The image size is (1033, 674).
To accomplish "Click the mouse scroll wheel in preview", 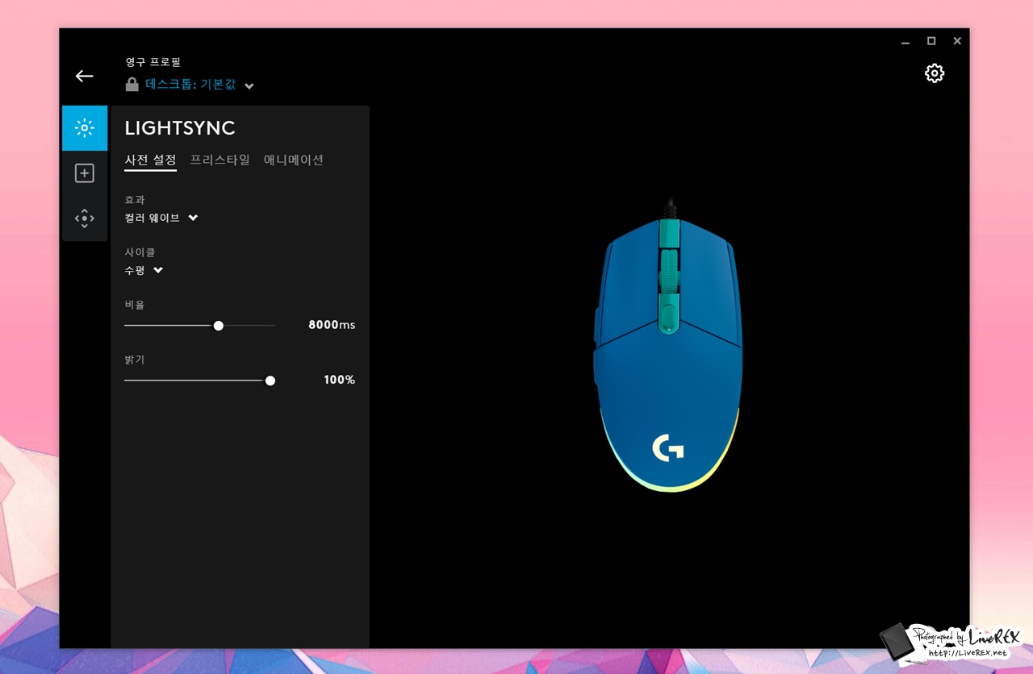I will tap(668, 270).
